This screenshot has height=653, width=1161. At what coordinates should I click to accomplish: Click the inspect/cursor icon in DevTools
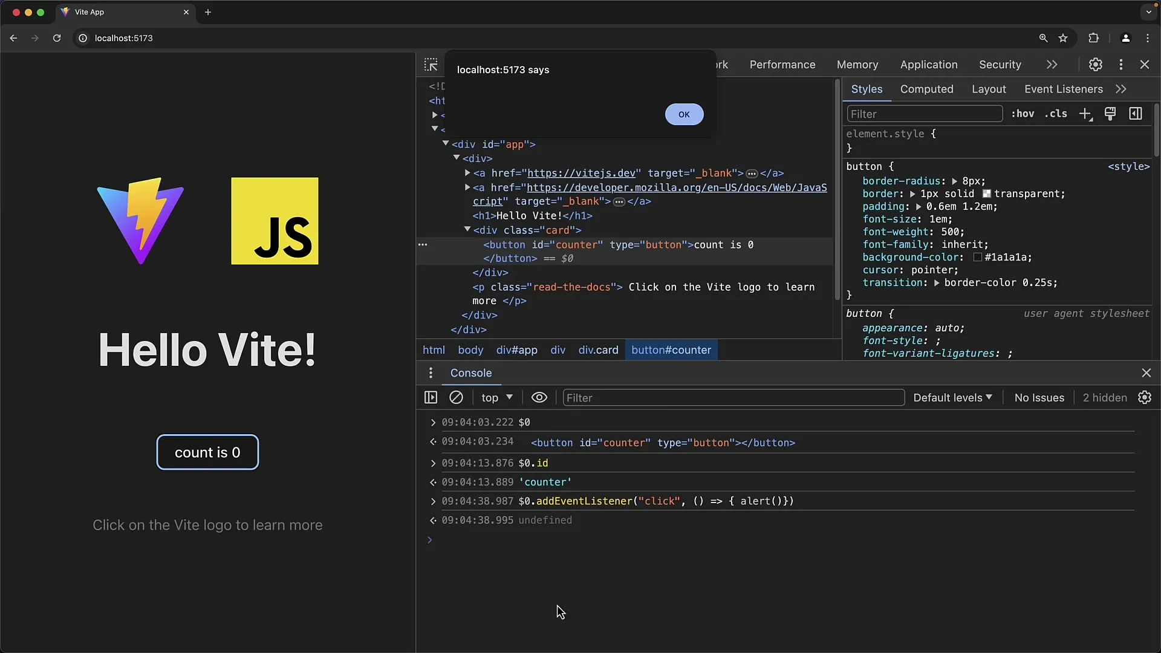pos(431,63)
